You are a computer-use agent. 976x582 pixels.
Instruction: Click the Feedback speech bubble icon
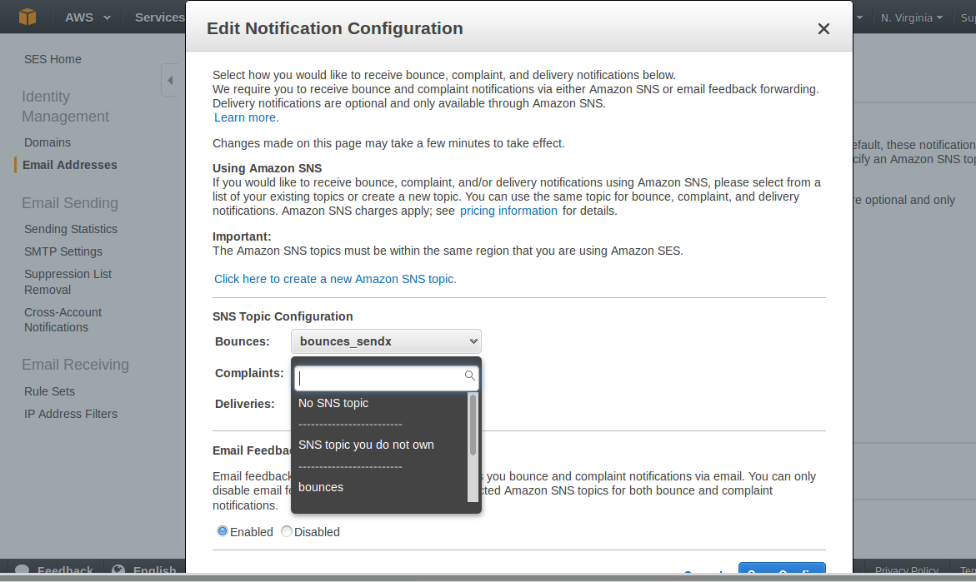pyautogui.click(x=22, y=570)
